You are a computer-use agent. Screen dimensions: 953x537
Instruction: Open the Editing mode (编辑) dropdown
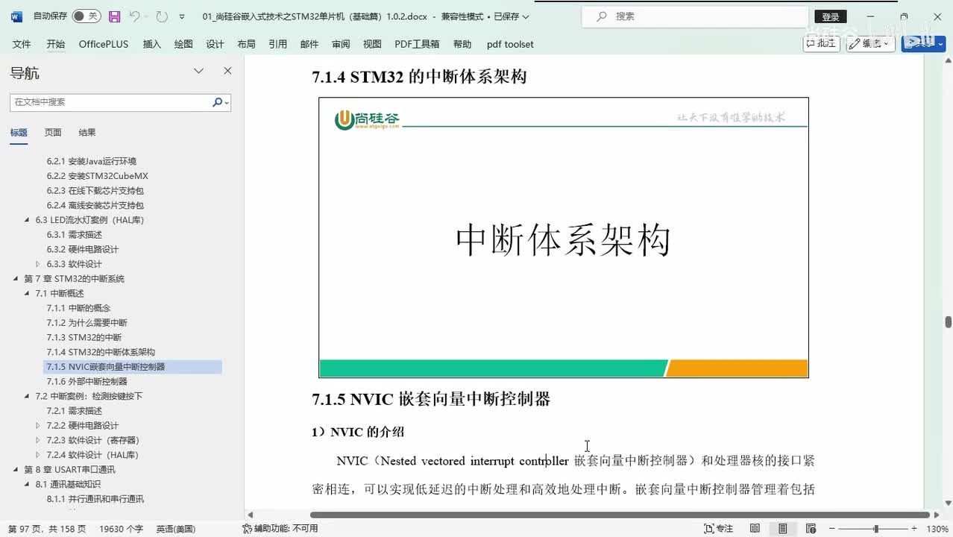click(870, 43)
